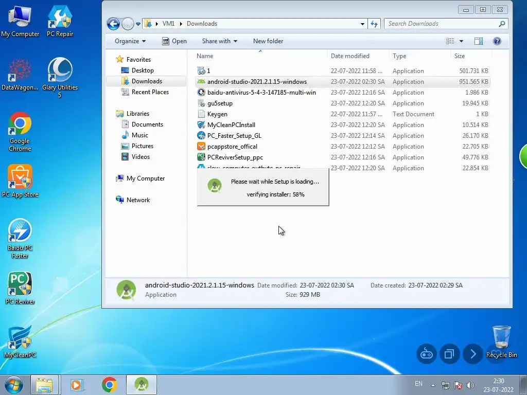The width and height of the screenshot is (527, 395).
Task: Expand the VM1 breadcrumb arrow
Action: point(181,24)
